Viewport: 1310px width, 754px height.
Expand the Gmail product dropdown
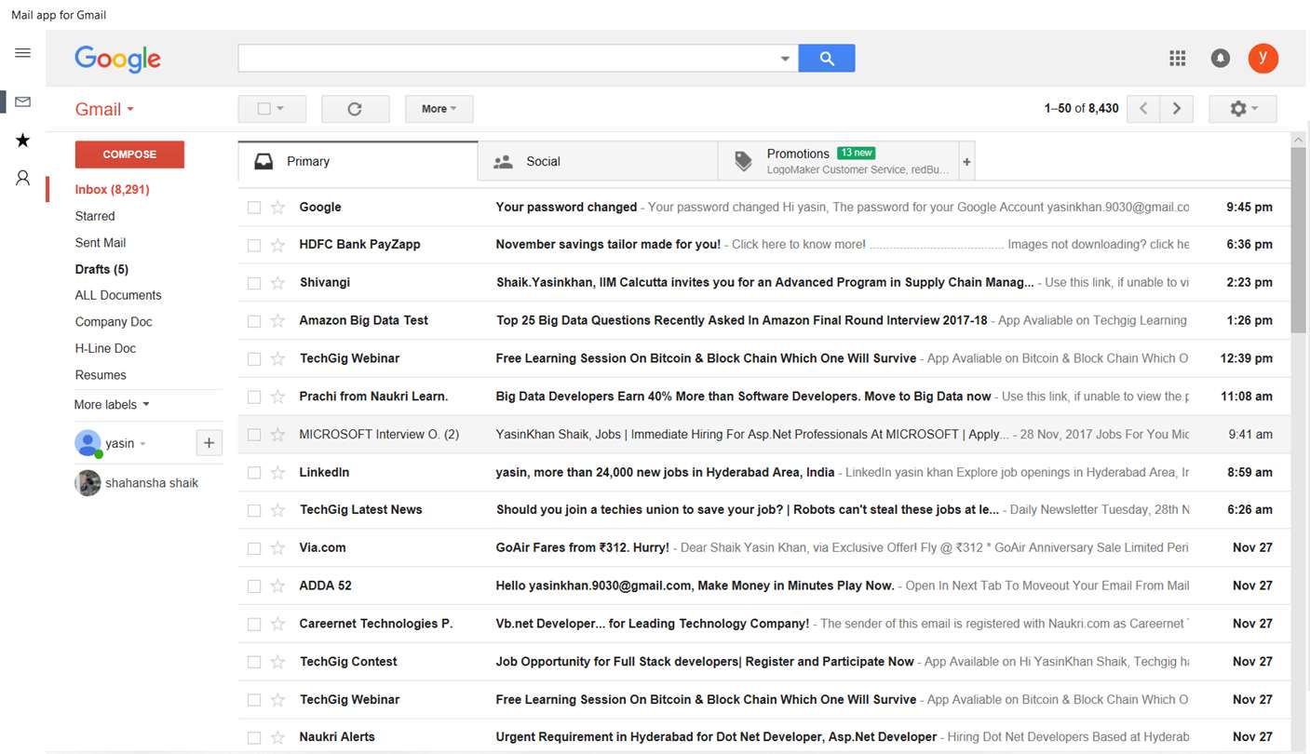(x=105, y=109)
